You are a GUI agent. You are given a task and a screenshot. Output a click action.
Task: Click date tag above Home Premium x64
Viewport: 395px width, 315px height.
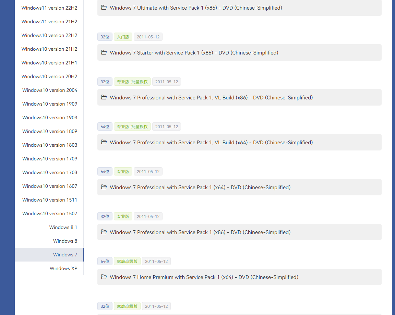(156, 262)
